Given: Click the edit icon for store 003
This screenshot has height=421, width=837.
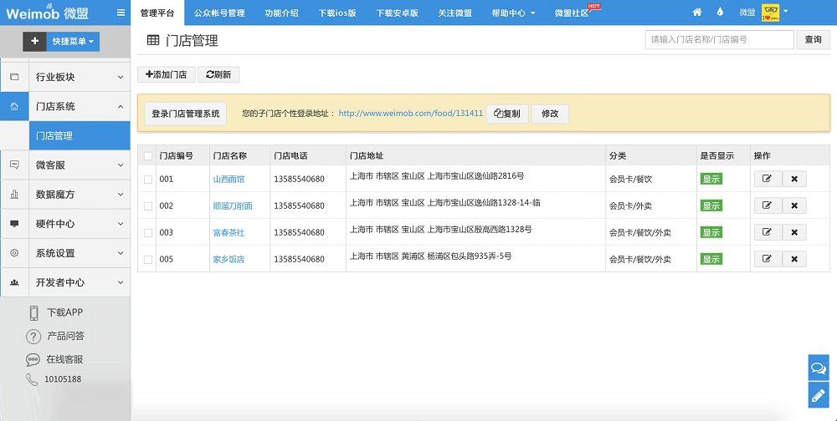Looking at the screenshot, I should (x=768, y=232).
